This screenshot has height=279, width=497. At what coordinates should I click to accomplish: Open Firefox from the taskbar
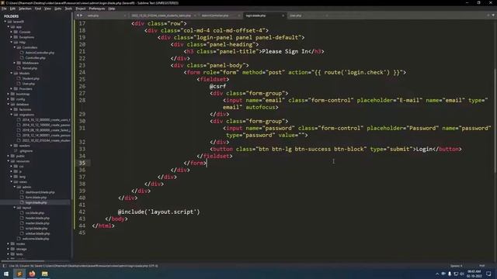coord(32,274)
